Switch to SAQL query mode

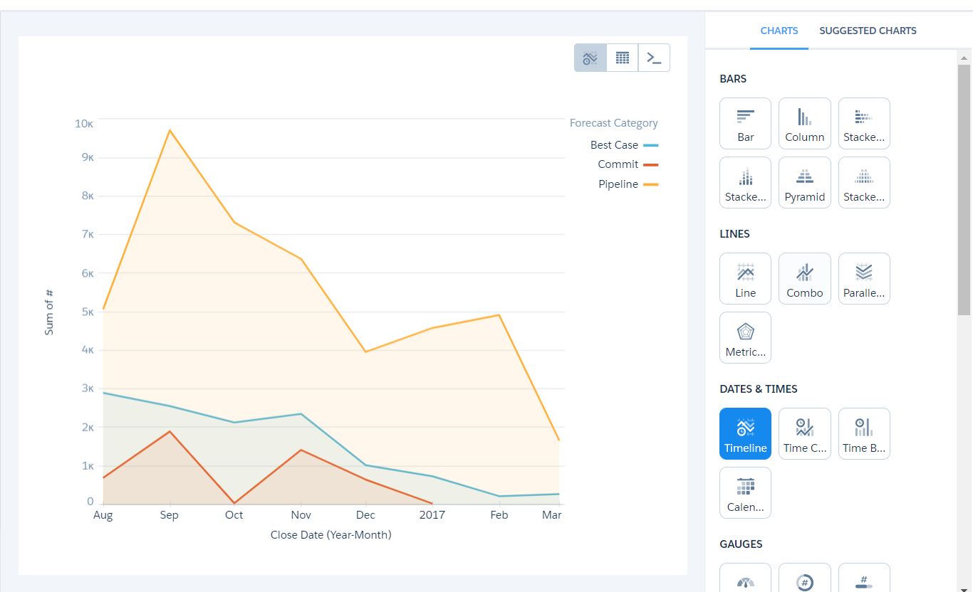pos(654,58)
